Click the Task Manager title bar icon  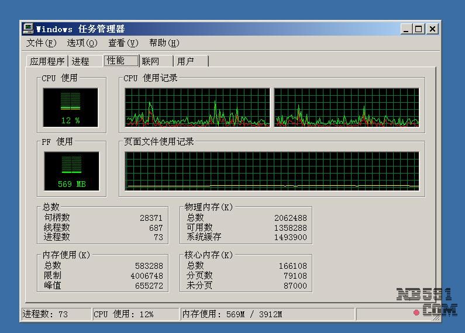(28, 29)
